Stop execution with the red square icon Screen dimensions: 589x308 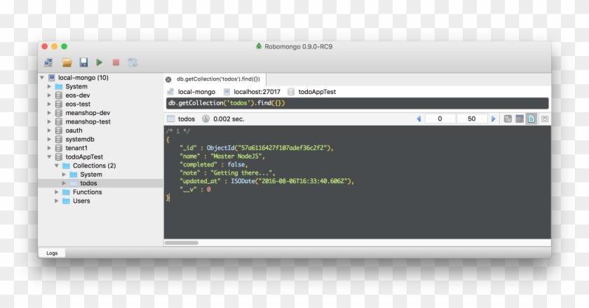click(116, 62)
